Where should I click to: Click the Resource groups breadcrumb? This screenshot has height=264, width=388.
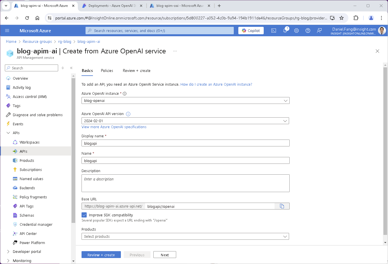37,41
